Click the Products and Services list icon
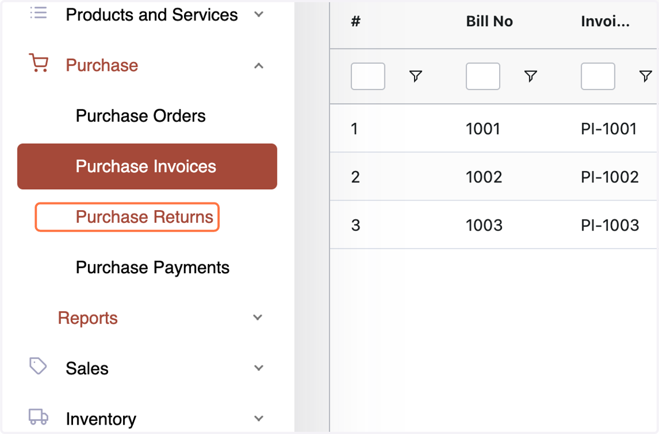Viewport: 659px width, 434px height. coord(38,13)
